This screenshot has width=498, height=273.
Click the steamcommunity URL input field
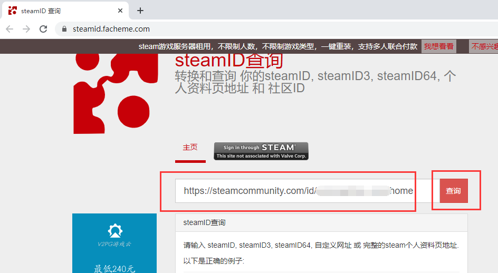(x=307, y=191)
